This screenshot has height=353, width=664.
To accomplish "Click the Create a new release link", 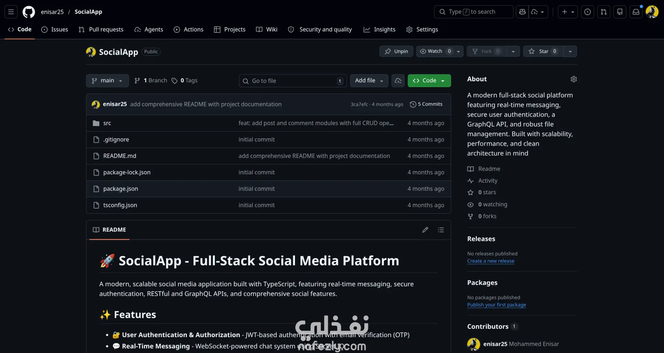I will 490,261.
